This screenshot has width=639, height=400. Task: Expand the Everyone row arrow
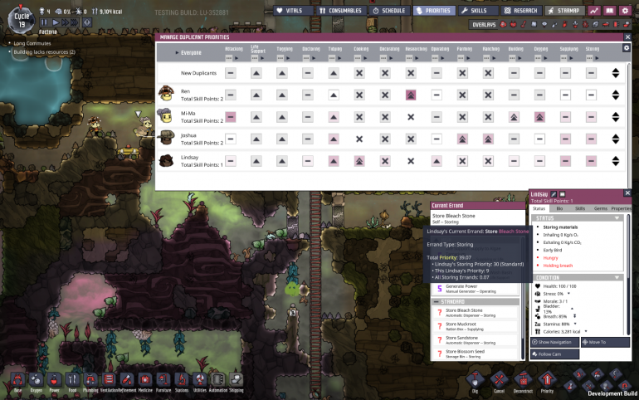point(177,52)
